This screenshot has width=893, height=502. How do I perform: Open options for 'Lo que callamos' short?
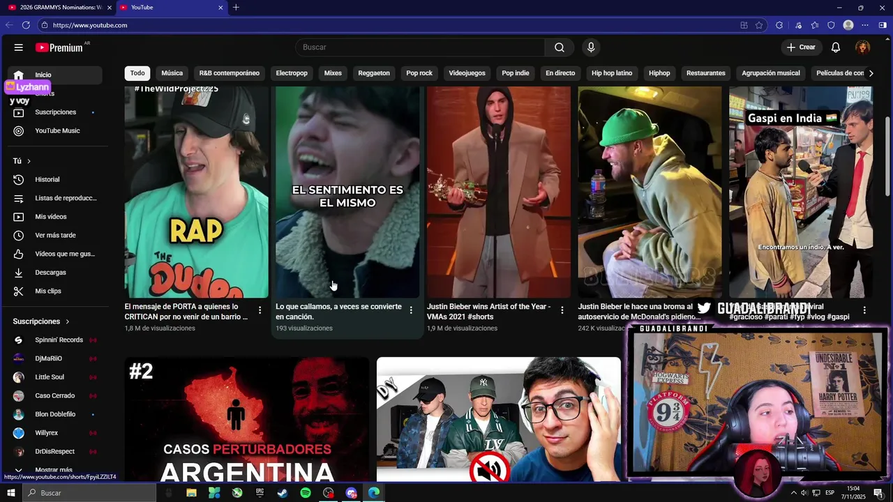(411, 310)
